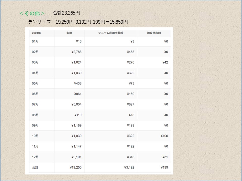The image size is (242, 181).
Task: Click the formula ending in 15,859円
Action: point(92,22)
